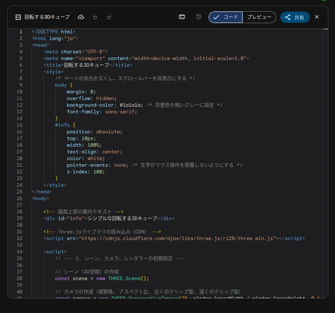Click the Three.jsライブラリの読み込み comment
The image size is (335, 313).
coord(102,232)
